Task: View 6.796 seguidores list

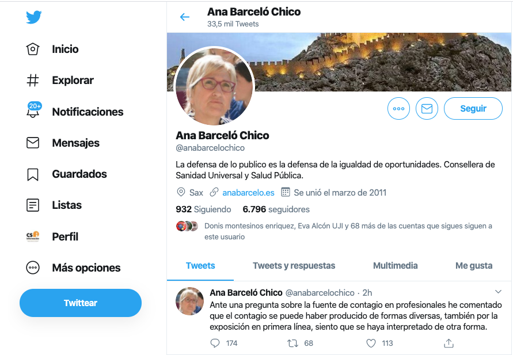Action: coord(276,209)
